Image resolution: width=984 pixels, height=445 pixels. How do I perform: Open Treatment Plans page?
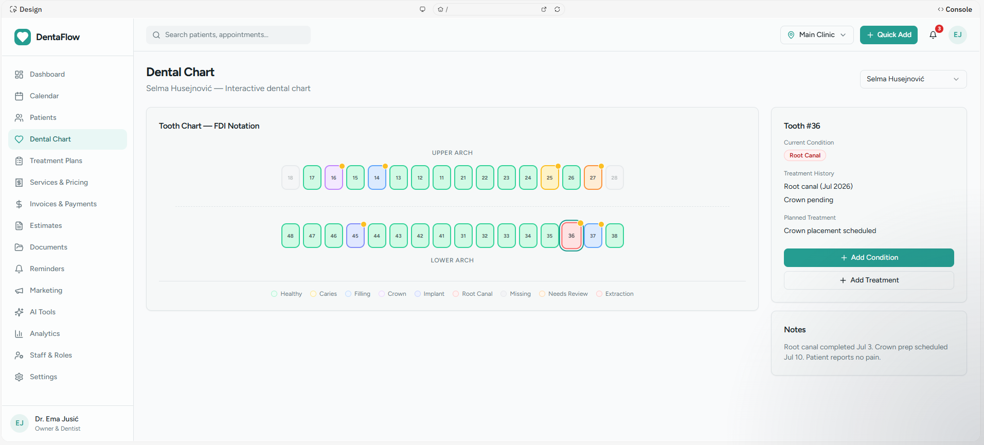[x=67, y=161]
